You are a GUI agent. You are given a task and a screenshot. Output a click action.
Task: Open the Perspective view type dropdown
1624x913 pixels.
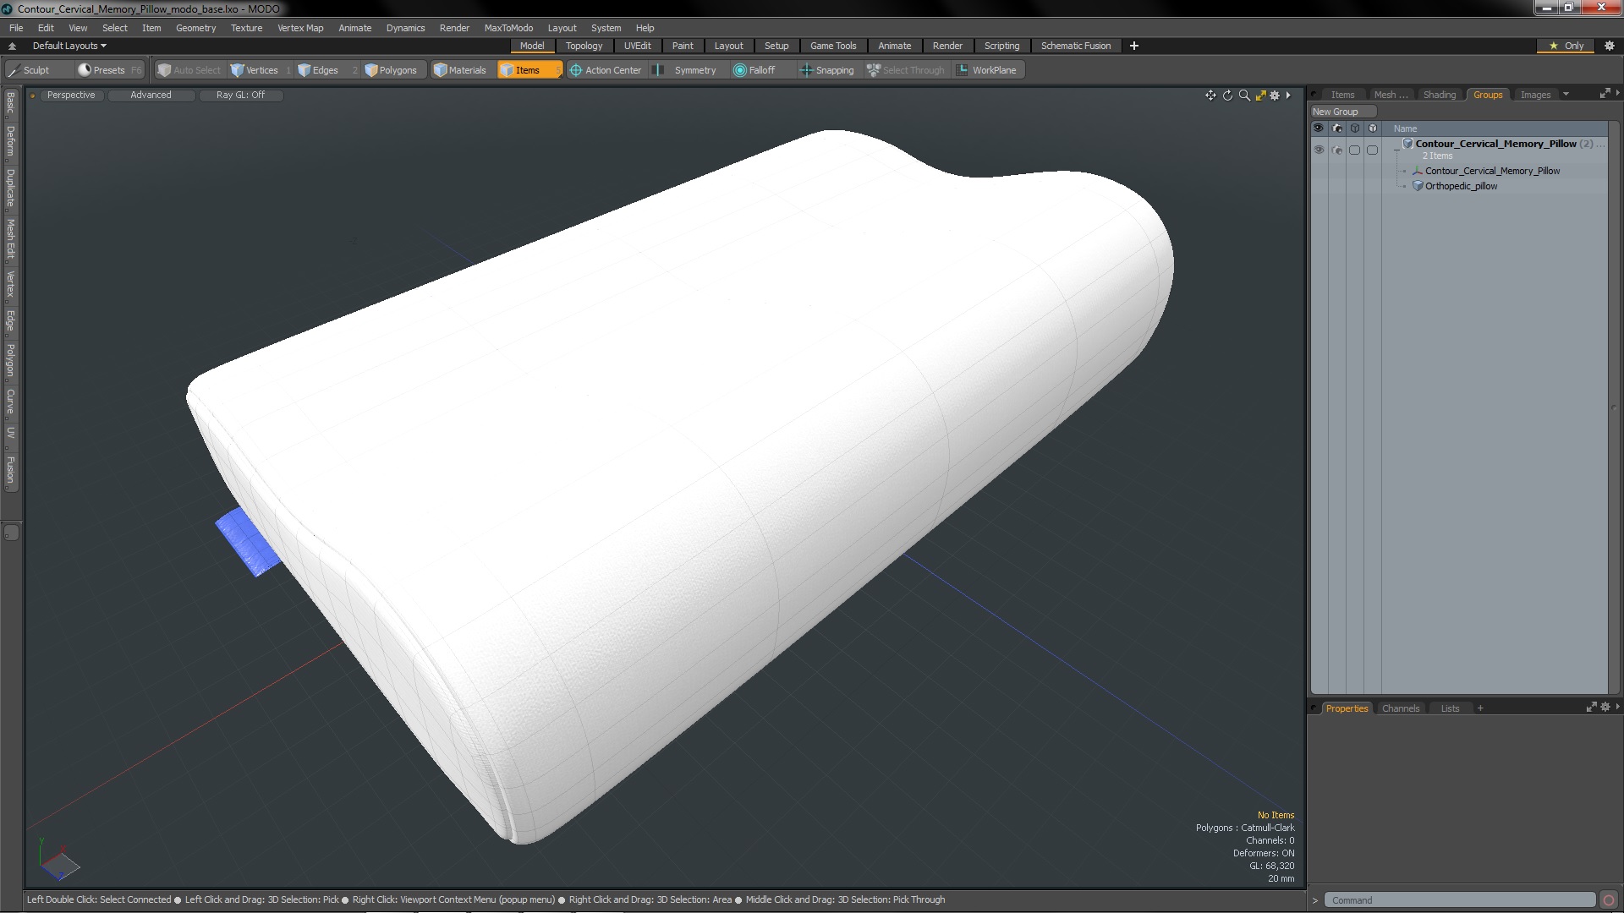click(x=71, y=96)
